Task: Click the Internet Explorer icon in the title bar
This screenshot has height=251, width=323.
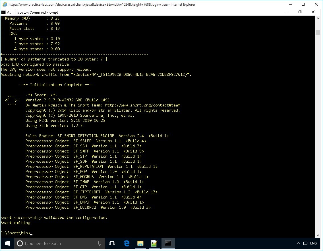Action: 4,5
